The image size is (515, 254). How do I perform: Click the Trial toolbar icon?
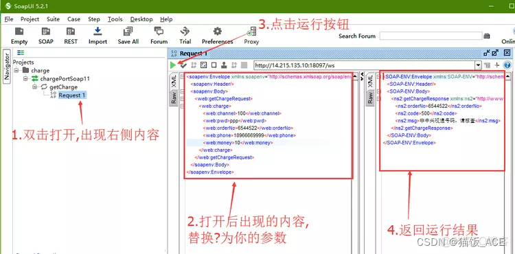point(185,32)
